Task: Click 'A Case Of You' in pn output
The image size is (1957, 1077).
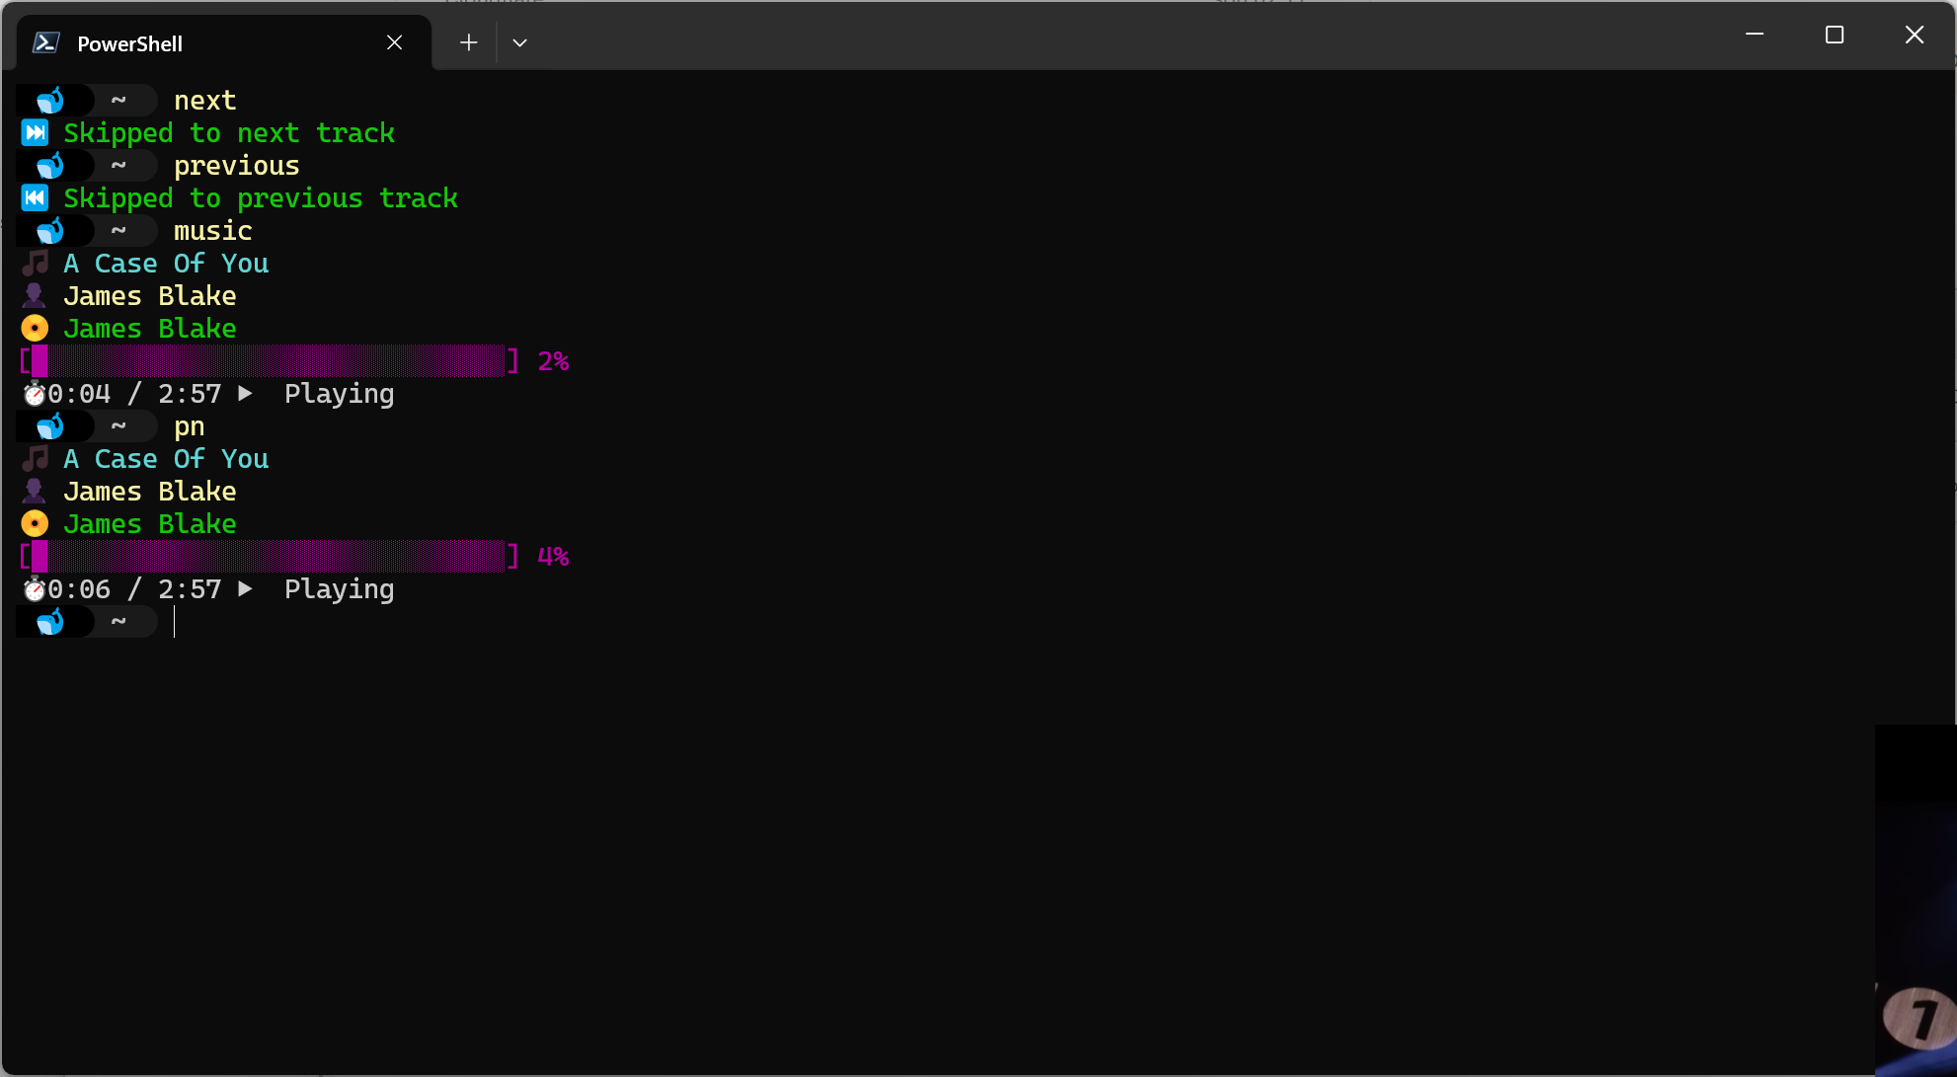Action: [166, 458]
